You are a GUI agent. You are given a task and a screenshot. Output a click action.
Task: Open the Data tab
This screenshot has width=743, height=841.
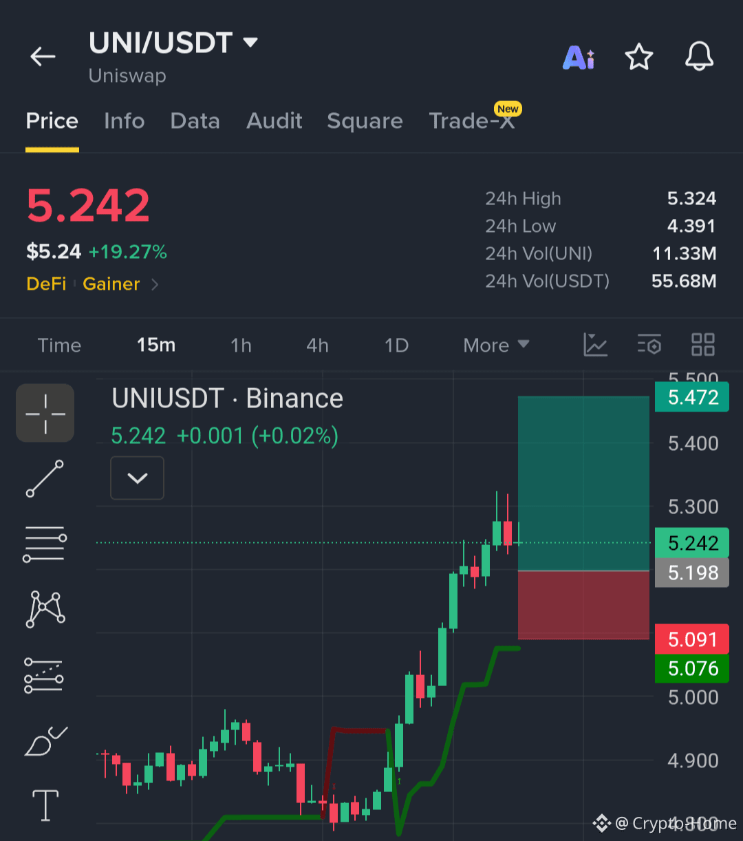tap(195, 121)
